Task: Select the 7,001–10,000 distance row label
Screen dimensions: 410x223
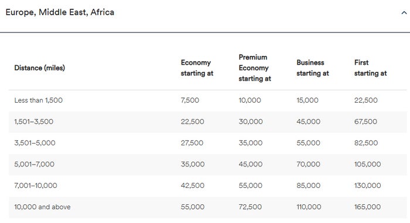Action: tap(36, 186)
